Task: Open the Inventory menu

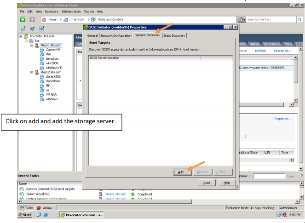Action: 52,11
